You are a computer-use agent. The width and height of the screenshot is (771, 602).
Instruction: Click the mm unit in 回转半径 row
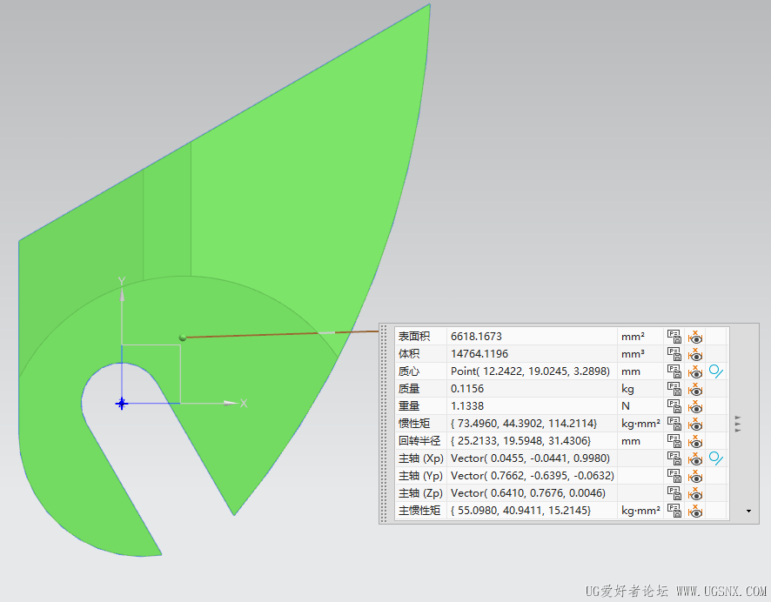[630, 441]
